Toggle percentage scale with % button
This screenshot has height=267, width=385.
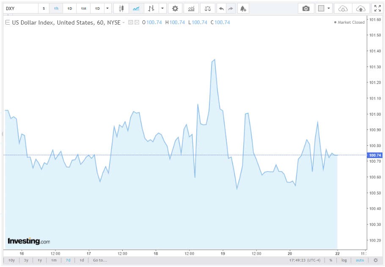coord(331,260)
